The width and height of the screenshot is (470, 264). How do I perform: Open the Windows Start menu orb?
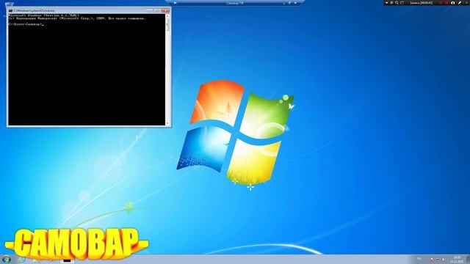[6, 260]
